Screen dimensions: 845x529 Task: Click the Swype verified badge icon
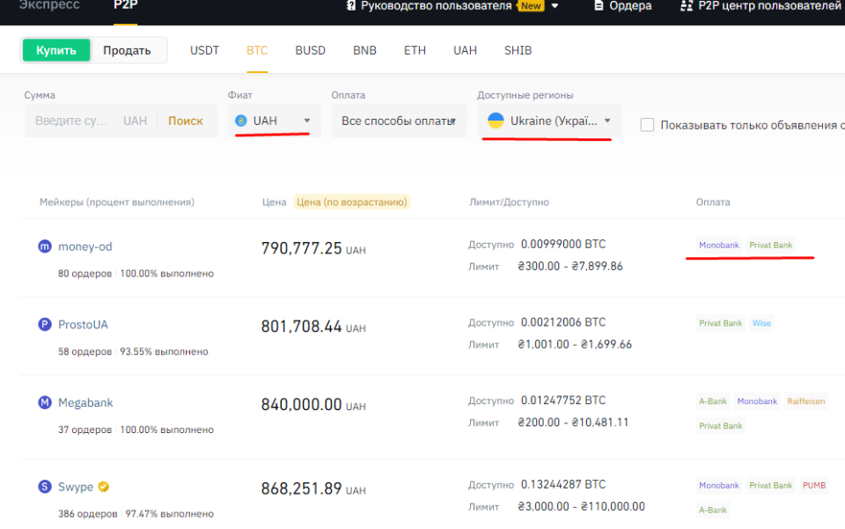point(103,487)
